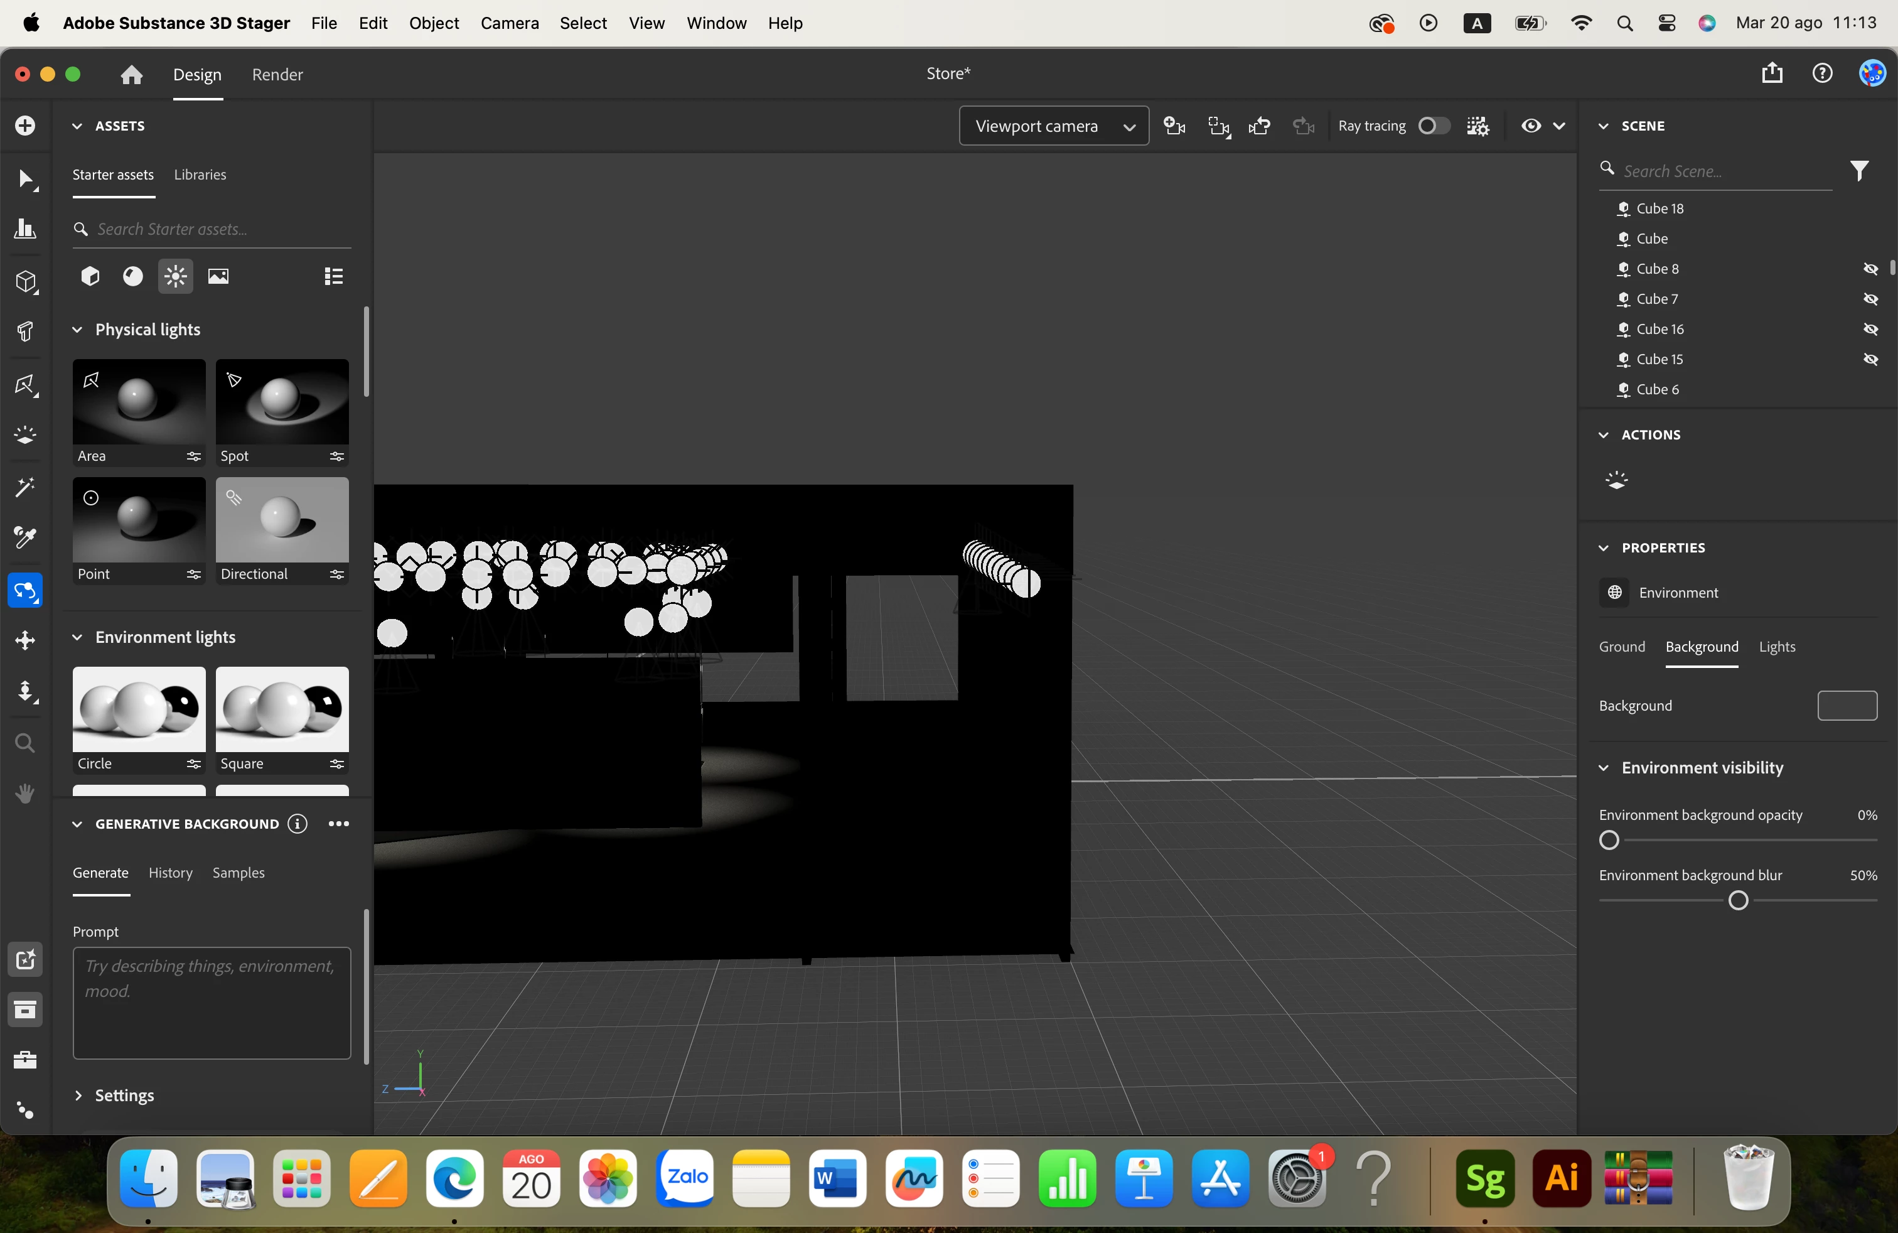Screen dimensions: 1898x1233
Task: Open the Viewport camera dropdown
Action: tap(1053, 126)
